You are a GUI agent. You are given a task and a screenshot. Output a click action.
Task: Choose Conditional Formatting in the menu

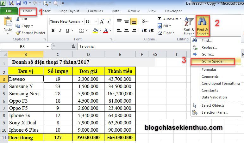pos(216,83)
